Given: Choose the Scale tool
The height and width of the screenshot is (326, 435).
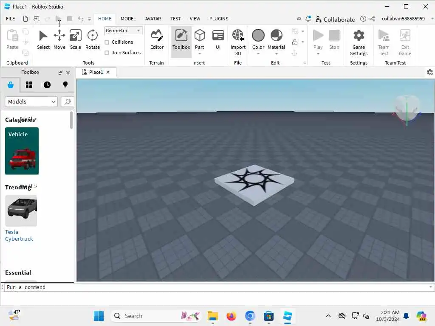Looking at the screenshot, I should tap(76, 39).
